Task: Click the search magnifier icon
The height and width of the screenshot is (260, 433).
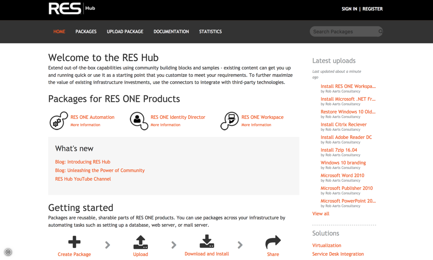Action: tap(380, 31)
